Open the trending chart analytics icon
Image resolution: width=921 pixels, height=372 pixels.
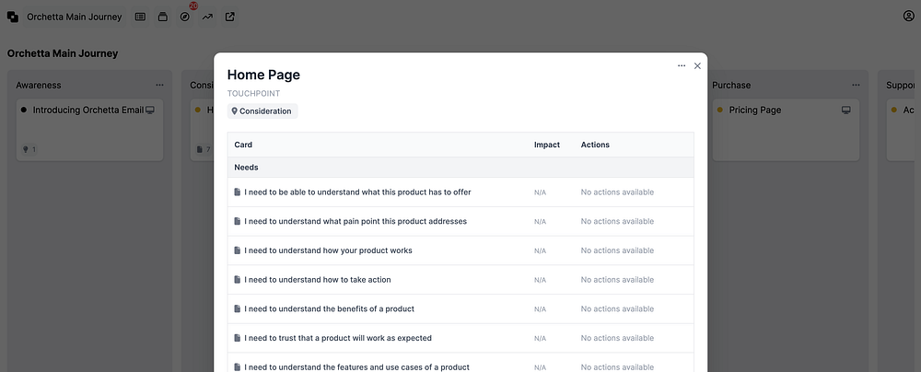(x=207, y=17)
